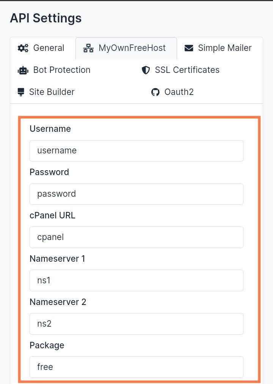Viewport: 273px width, 384px height.
Task: Focus the Username input field
Action: [136, 151]
